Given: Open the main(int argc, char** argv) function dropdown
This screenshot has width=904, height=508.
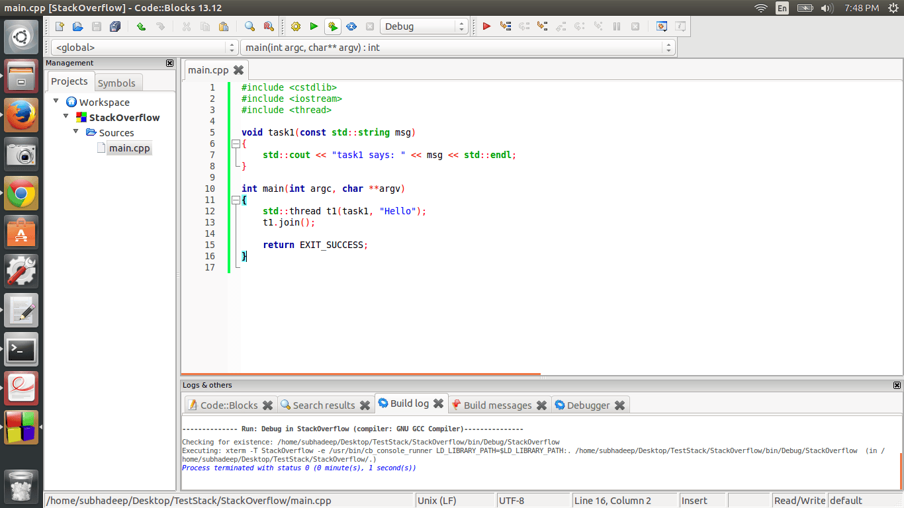Looking at the screenshot, I should pos(457,48).
